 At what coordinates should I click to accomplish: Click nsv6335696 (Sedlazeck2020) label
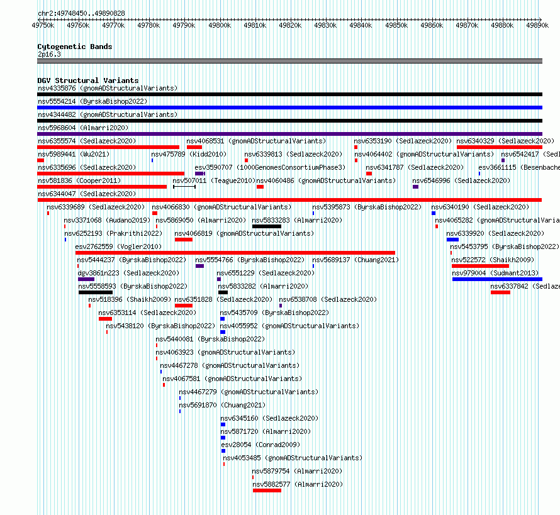(87, 167)
